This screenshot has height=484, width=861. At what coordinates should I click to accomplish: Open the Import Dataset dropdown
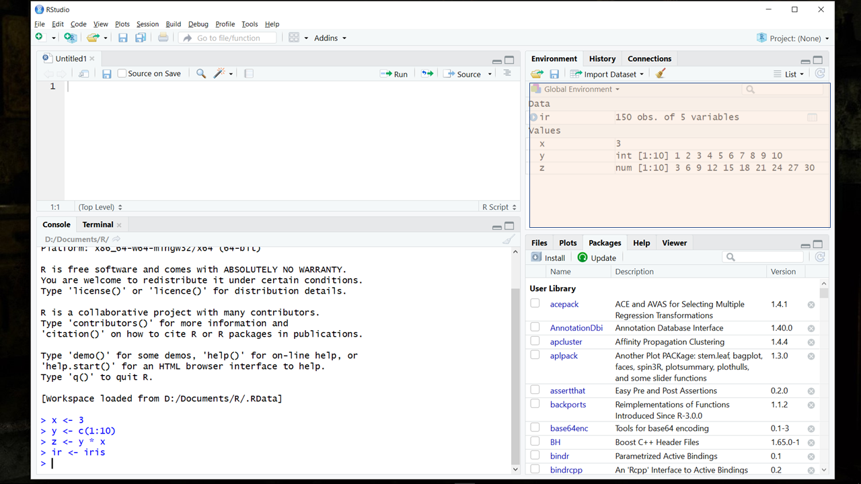[x=607, y=74]
